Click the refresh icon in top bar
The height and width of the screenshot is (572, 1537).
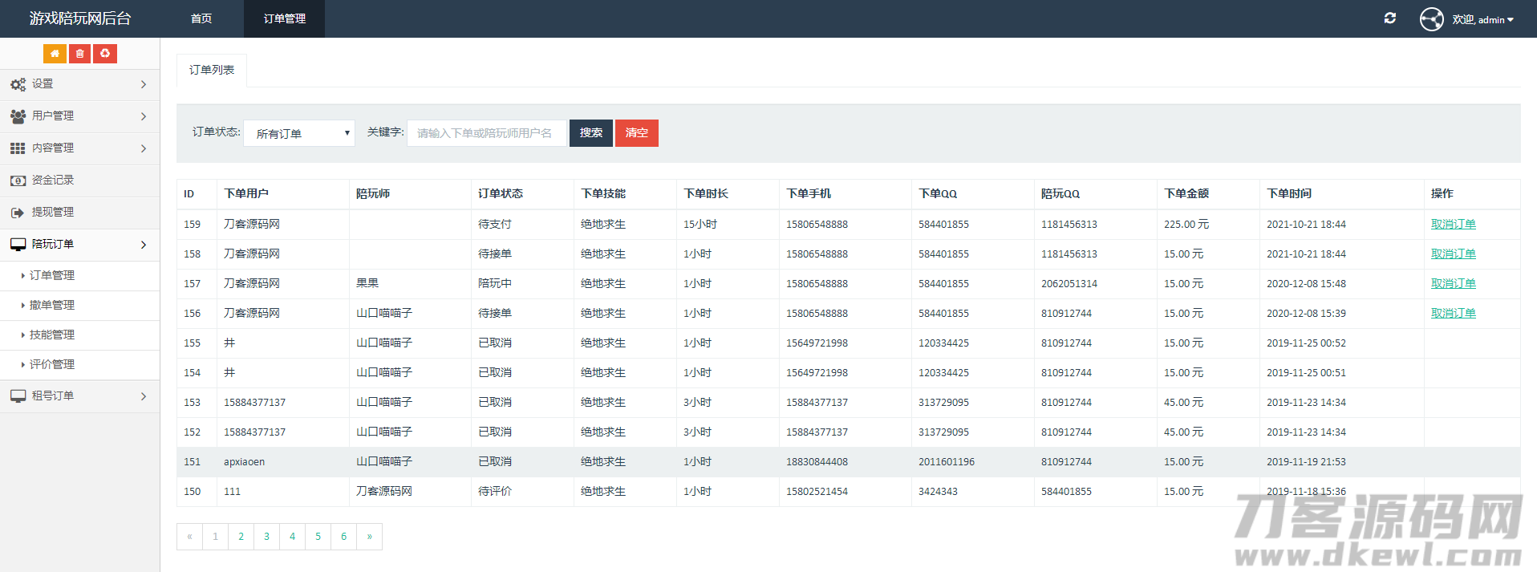coord(1390,18)
